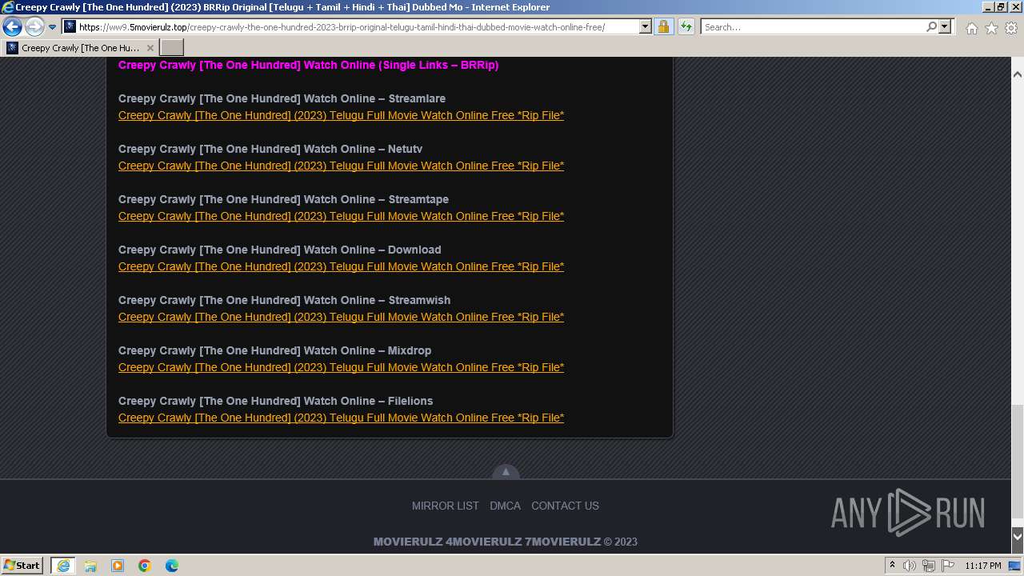Image resolution: width=1024 pixels, height=576 pixels.
Task: Open the DMCA footer link
Action: [x=505, y=506]
